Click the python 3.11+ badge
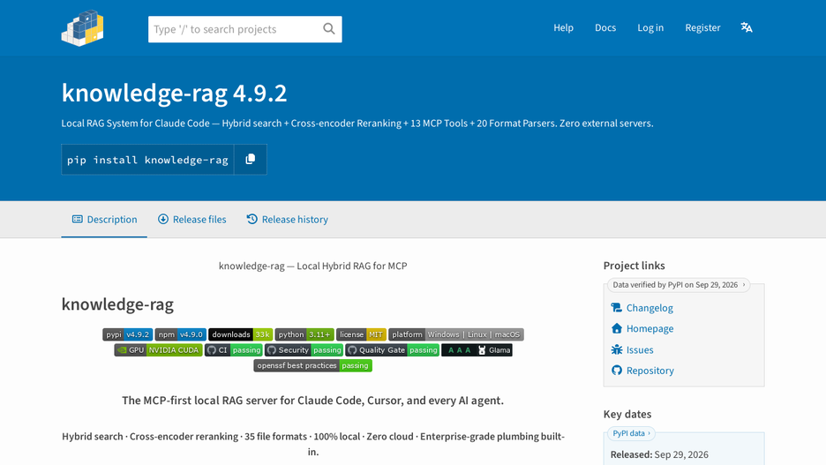This screenshot has width=826, height=465. tap(304, 334)
